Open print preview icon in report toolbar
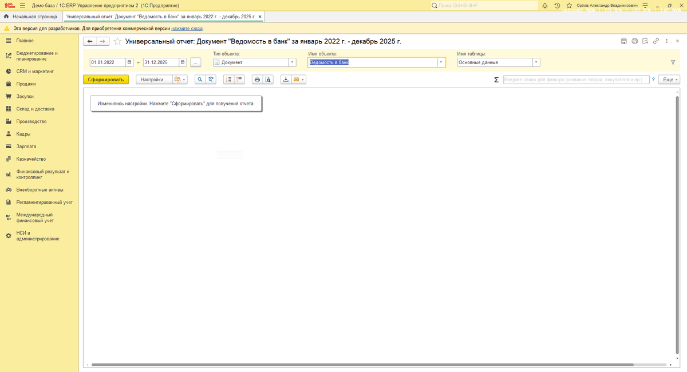This screenshot has width=687, height=372. tap(268, 80)
